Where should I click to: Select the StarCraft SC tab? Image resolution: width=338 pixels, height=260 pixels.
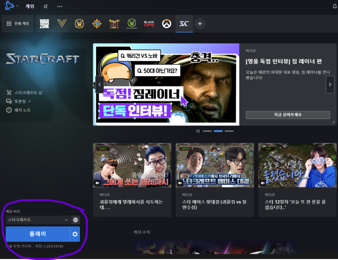pyautogui.click(x=184, y=24)
